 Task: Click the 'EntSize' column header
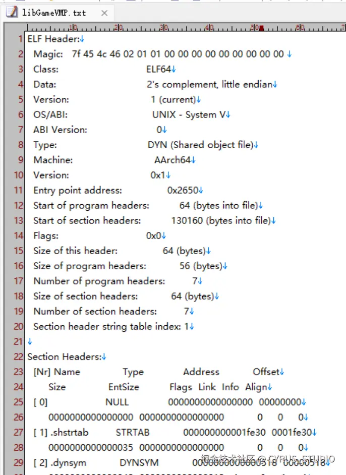124,387
